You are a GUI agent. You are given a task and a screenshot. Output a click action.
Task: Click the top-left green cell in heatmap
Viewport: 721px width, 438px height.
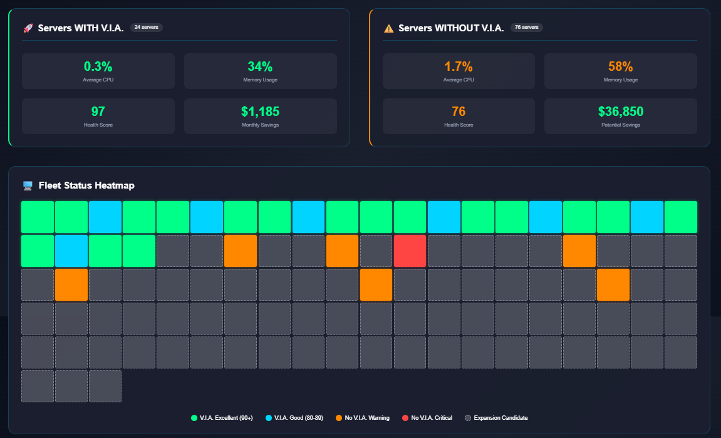click(38, 217)
